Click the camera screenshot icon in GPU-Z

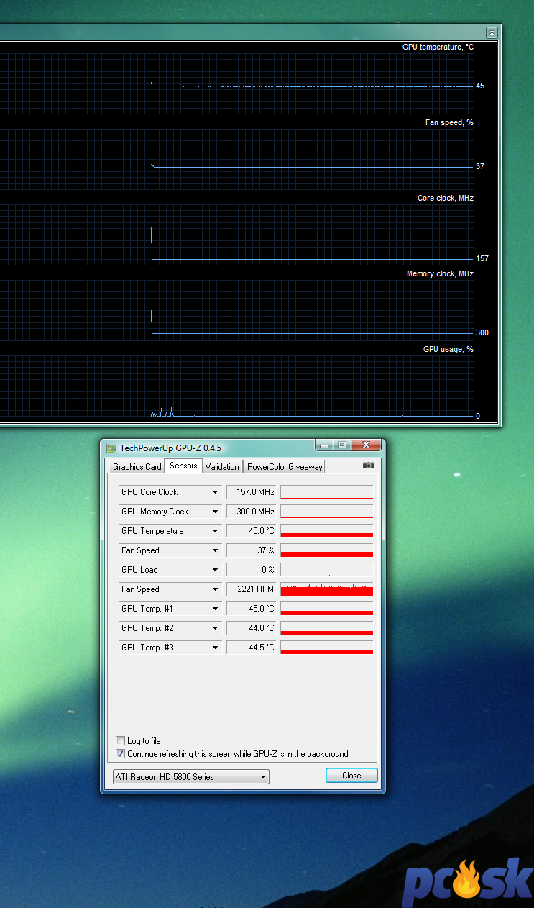(369, 466)
